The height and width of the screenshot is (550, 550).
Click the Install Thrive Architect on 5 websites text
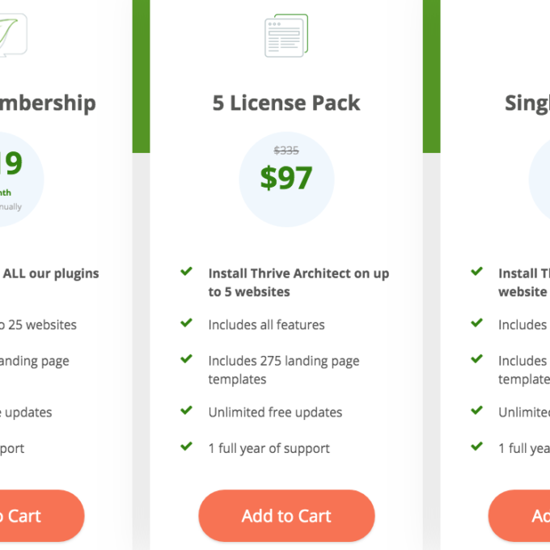(x=298, y=282)
